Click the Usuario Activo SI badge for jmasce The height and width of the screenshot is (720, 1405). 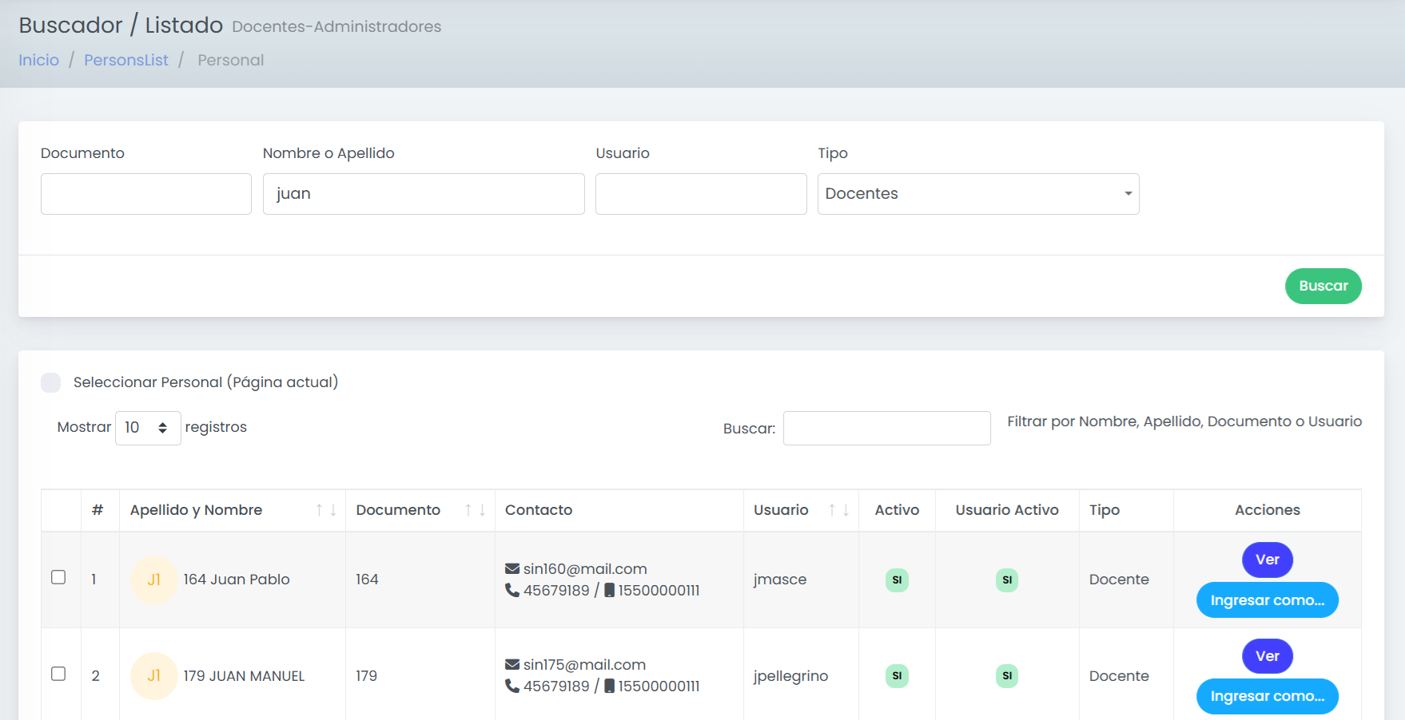coord(1007,580)
